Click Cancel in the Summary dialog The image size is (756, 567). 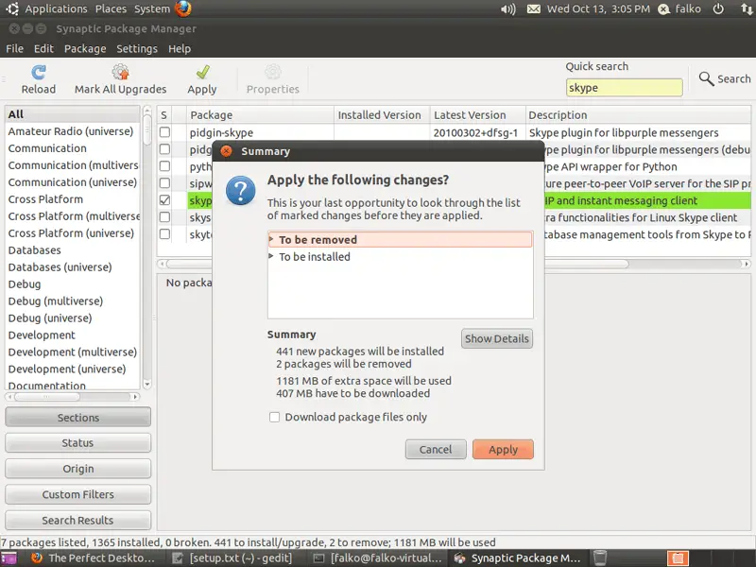[436, 450]
